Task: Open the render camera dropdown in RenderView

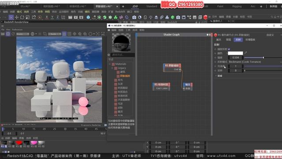Action: 55,34
